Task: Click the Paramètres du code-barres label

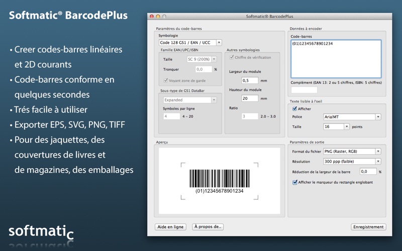Action: [x=179, y=29]
